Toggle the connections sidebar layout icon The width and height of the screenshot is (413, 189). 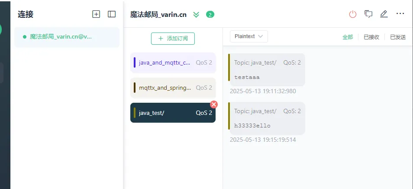coord(112,14)
